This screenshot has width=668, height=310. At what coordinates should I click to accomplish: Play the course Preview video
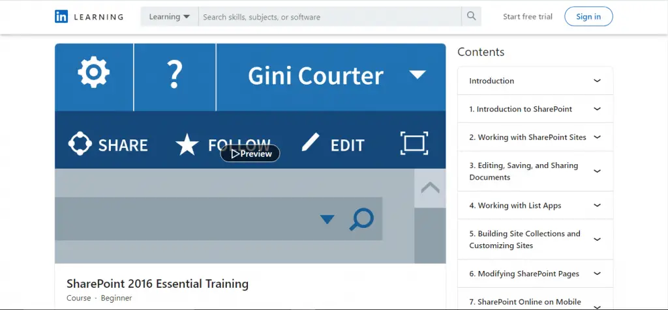coord(250,154)
